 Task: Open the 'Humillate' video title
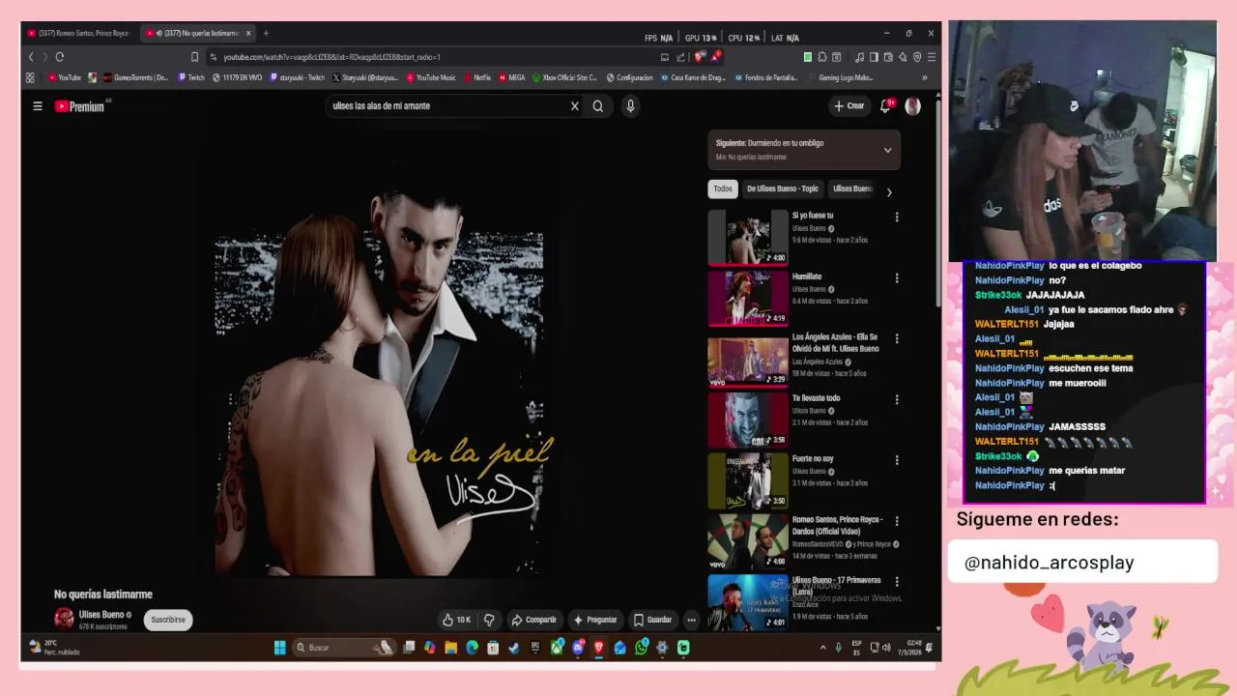coord(807,276)
